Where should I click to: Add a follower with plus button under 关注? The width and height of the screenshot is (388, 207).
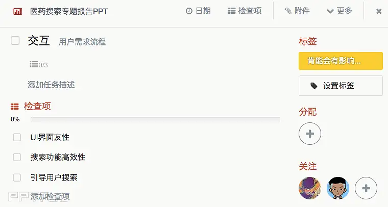[x=366, y=188]
